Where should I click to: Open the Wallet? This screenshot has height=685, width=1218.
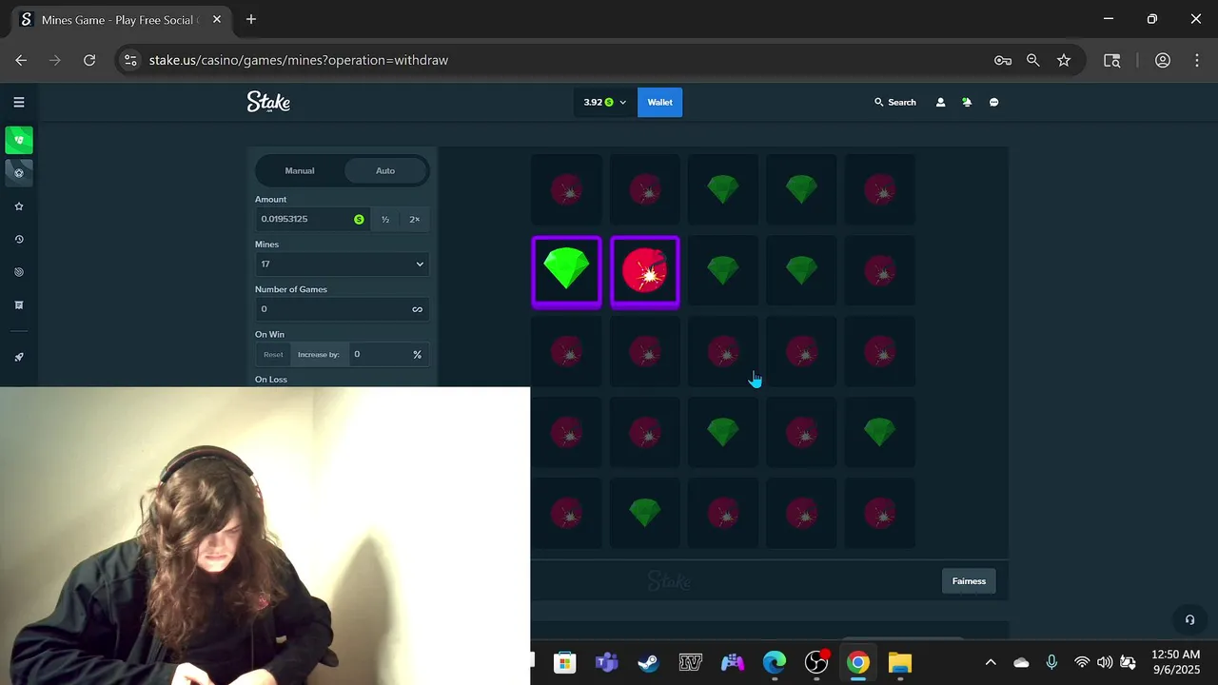660,102
